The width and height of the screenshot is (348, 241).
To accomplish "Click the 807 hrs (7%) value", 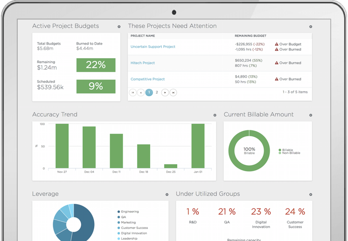I will click(x=246, y=66).
